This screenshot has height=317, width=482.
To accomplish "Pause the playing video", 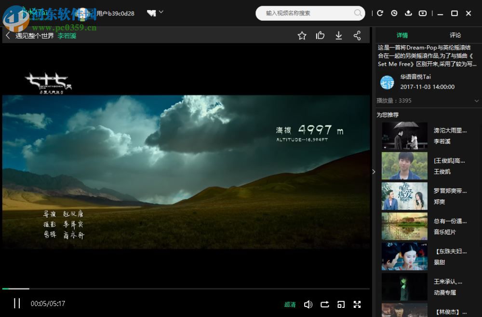I will pos(17,303).
